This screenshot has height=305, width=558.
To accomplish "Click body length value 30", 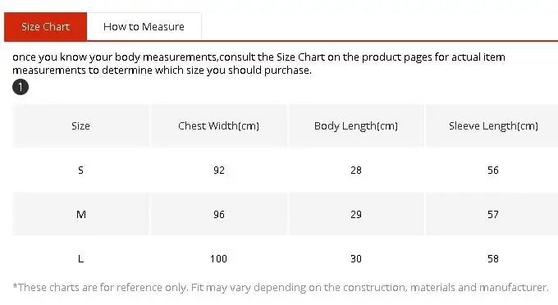I will point(356,259).
